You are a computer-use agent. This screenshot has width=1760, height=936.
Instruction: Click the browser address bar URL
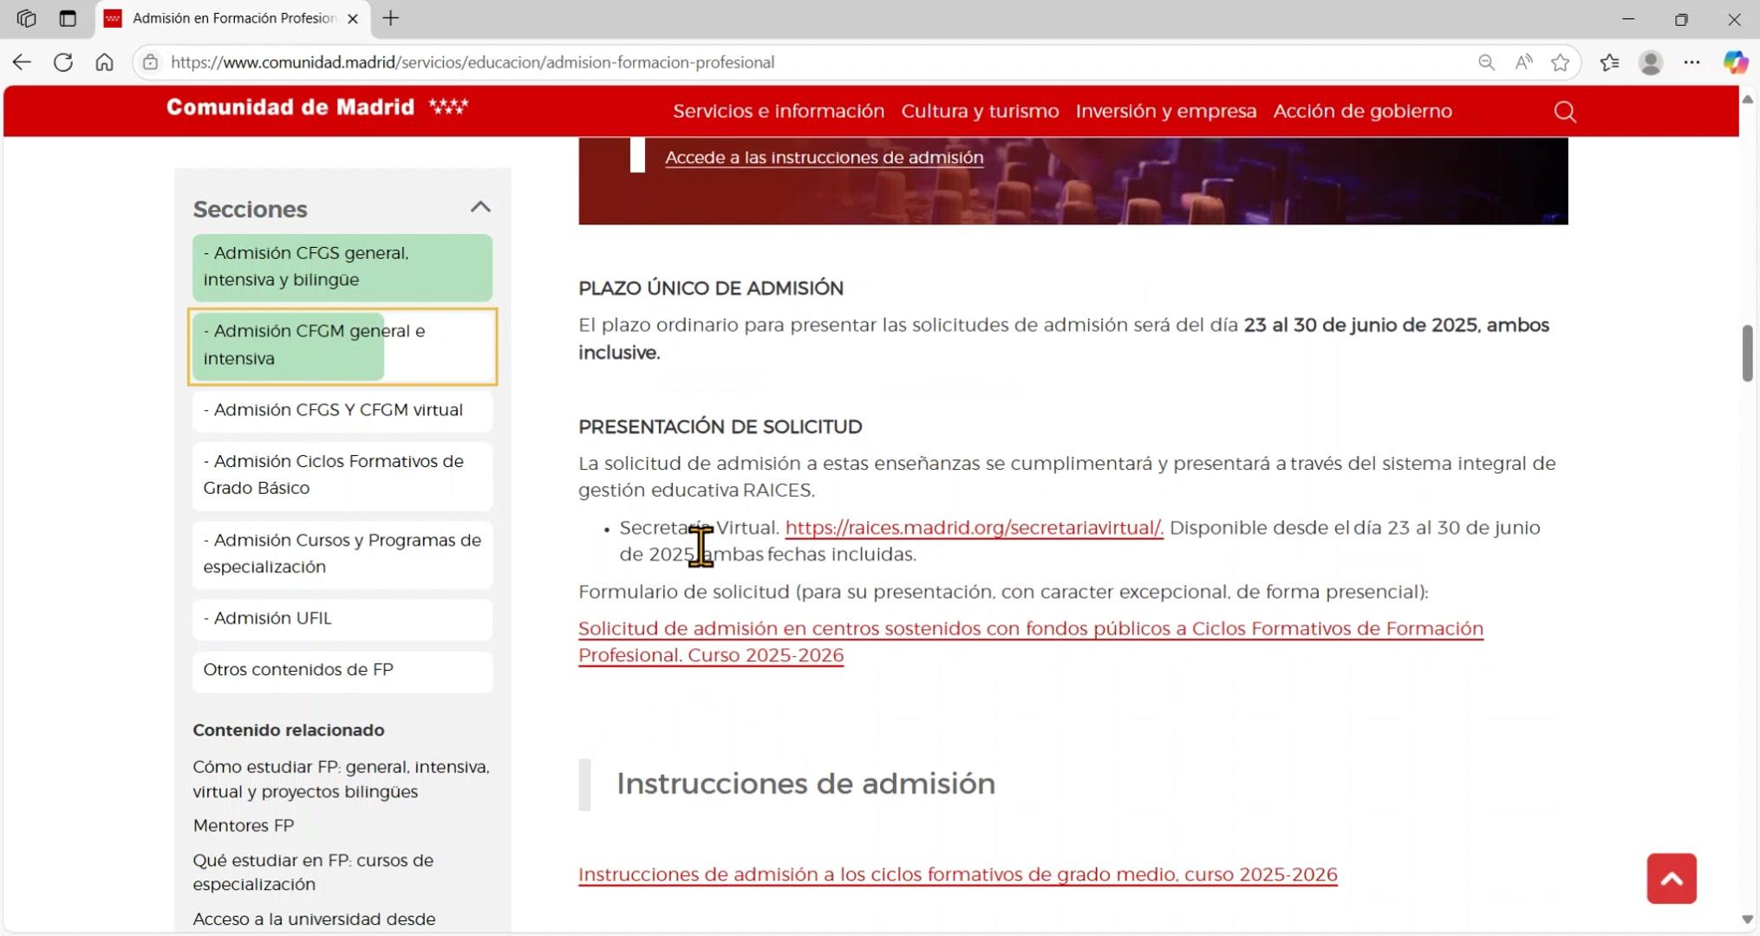tap(473, 62)
